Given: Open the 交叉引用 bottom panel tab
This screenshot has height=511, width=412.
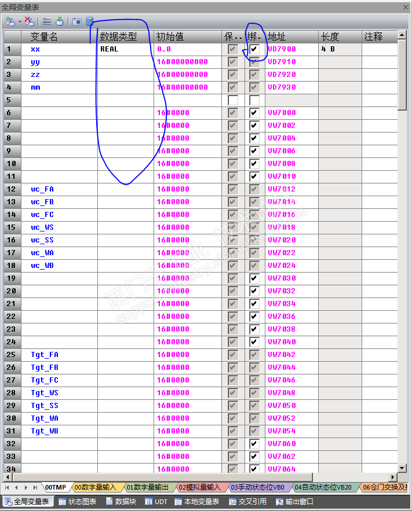Looking at the screenshot, I should coord(248,502).
